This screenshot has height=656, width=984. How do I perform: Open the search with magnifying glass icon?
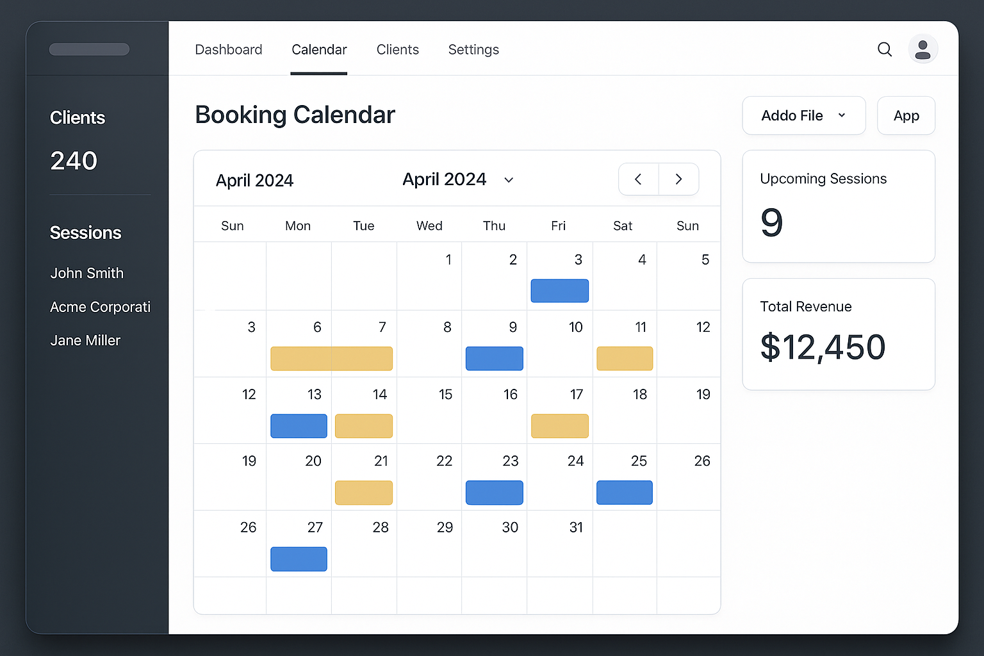point(884,49)
